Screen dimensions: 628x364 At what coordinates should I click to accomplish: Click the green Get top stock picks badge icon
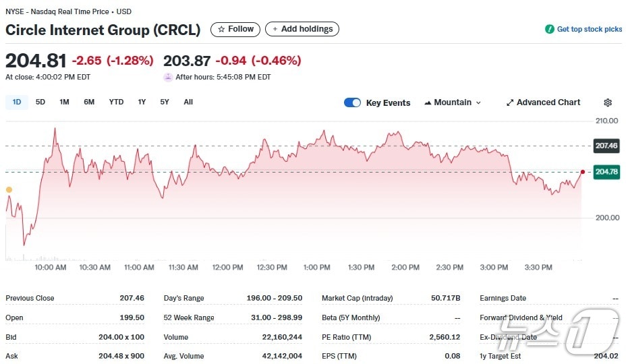point(550,30)
